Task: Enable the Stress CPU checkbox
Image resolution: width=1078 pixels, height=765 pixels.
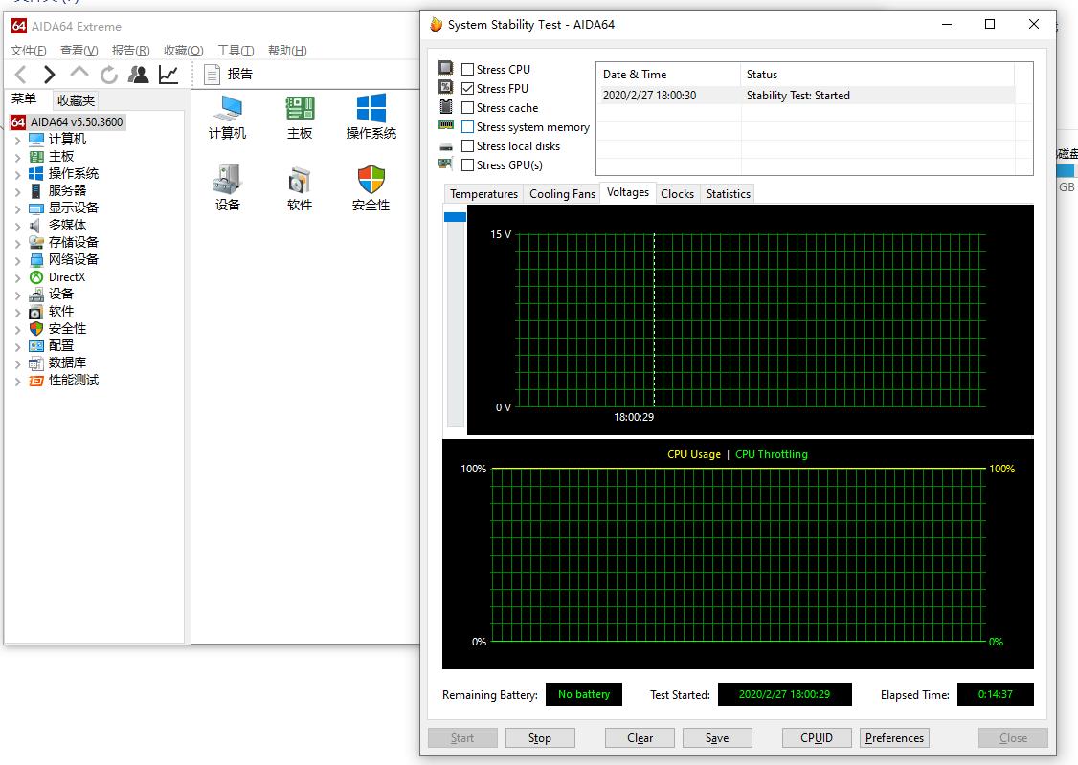Action: tap(467, 70)
